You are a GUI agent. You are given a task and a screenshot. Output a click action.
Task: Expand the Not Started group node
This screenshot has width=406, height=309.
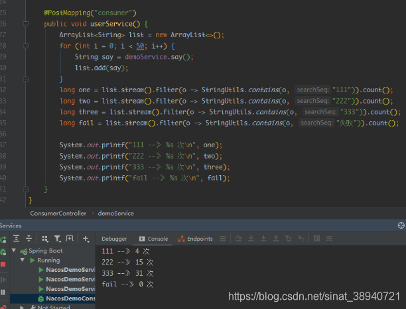(x=23, y=307)
